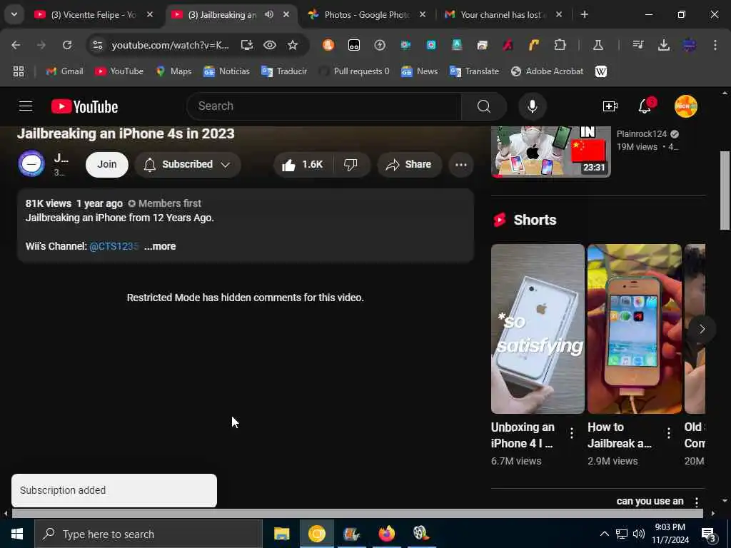Open the Windows notification center
The height and width of the screenshot is (548, 731).
point(709,534)
